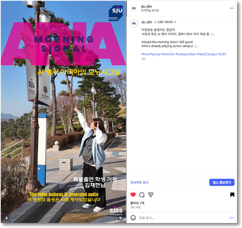
Task: Open the comment bubble icon
Action: 142,195
